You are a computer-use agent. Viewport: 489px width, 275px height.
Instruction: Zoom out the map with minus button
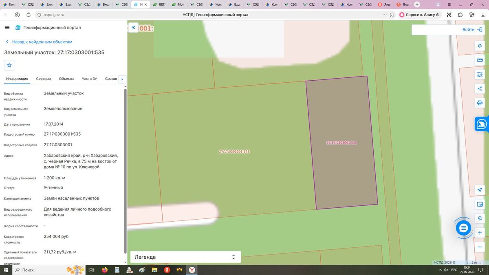coord(480,247)
